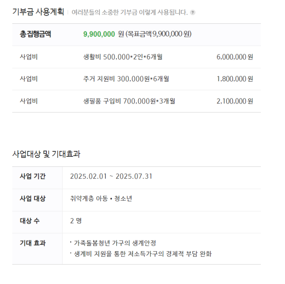Click the 2 명 value
285x284 pixels.
pos(76,221)
